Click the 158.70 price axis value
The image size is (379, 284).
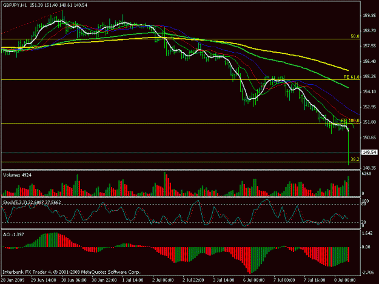pos(369,31)
